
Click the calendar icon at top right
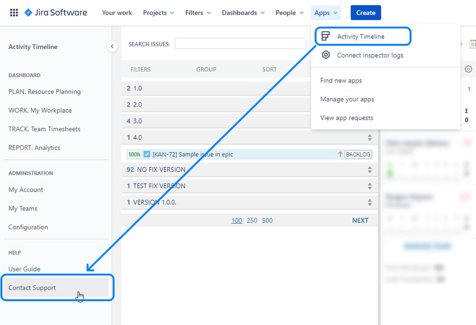point(473,44)
